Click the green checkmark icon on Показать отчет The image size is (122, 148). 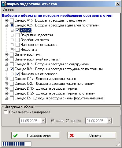coord(15,136)
